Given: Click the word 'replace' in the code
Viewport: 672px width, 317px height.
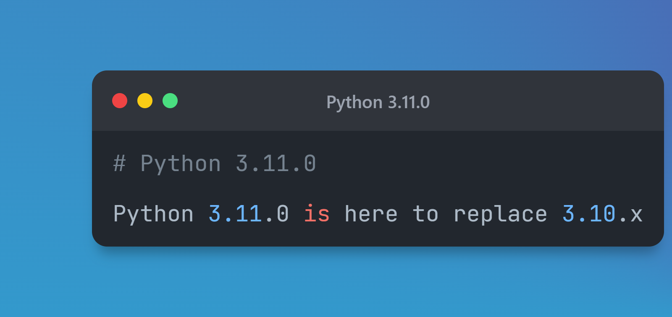Looking at the screenshot, I should click(500, 214).
